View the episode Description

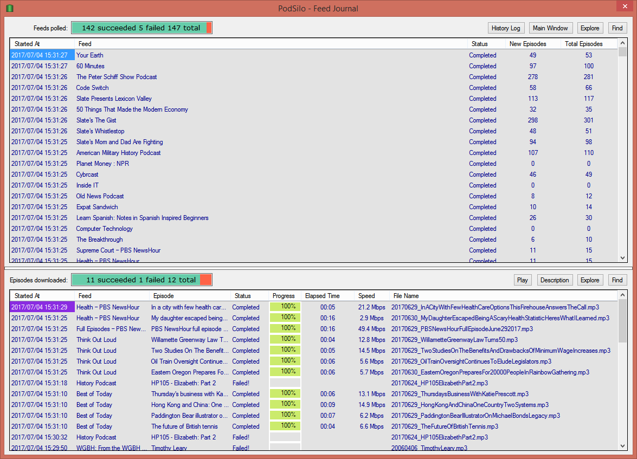pos(555,280)
